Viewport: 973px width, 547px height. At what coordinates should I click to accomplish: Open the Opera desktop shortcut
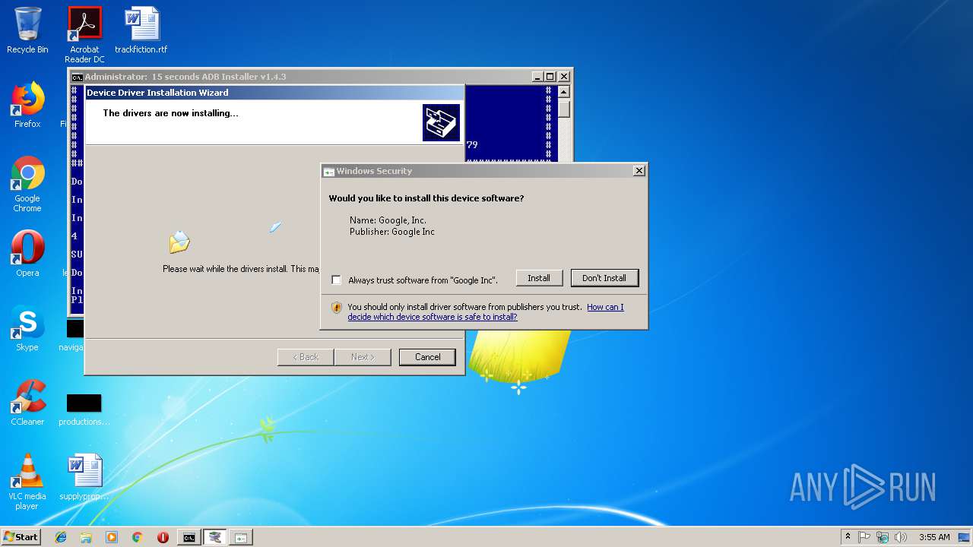(27, 254)
